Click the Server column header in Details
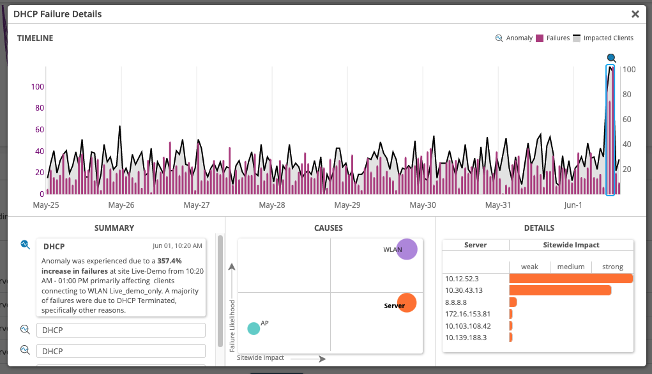This screenshot has width=652, height=374. 475,245
